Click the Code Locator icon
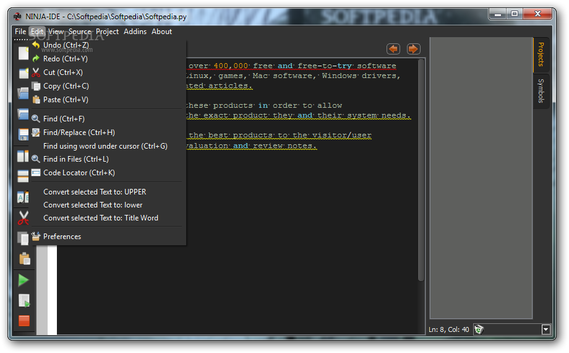 click(36, 173)
